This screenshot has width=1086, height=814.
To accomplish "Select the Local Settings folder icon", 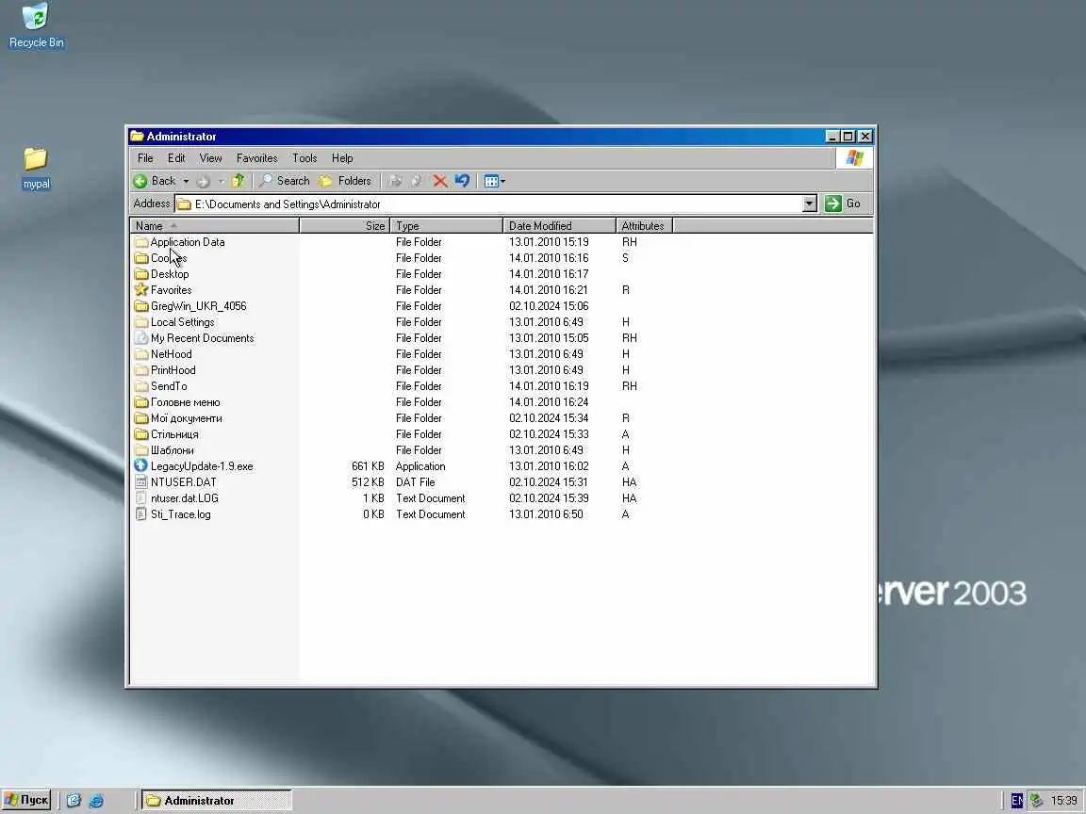I will click(x=141, y=322).
